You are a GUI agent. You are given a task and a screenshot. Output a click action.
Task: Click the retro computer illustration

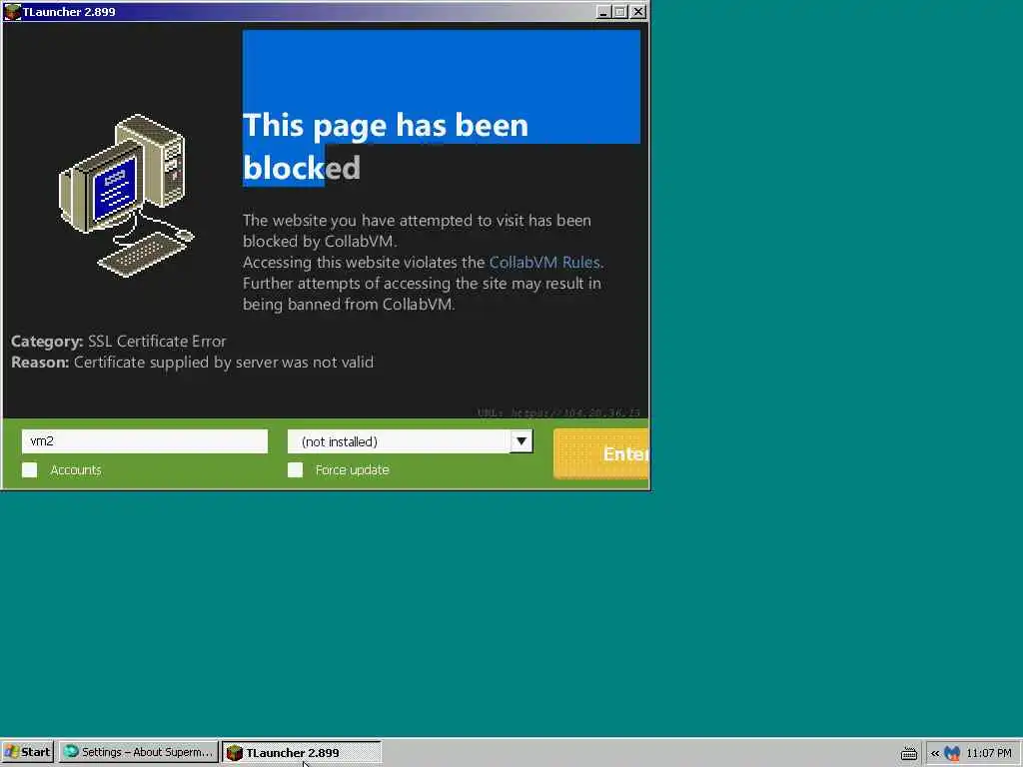(x=127, y=195)
